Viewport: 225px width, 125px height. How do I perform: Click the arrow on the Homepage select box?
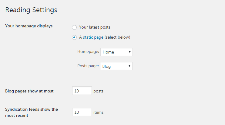click(x=130, y=52)
